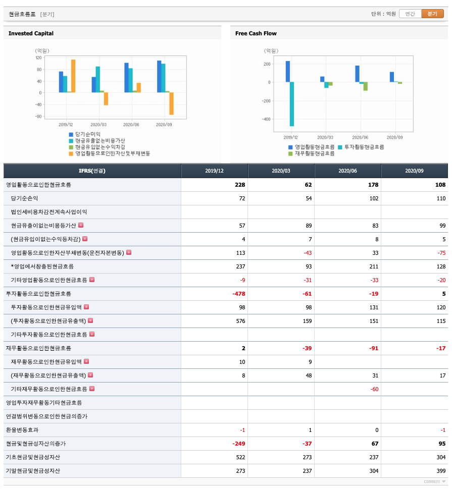Select the 현금및현금성자산의증가 row label
Image resolution: width=452 pixels, height=489 pixels.
[x=36, y=444]
